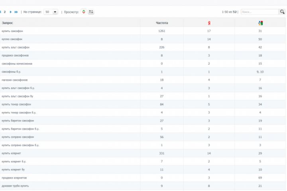The height and width of the screenshot is (191, 287).
Task: Switch to the red-green dynamics view icon
Action: pos(84,12)
